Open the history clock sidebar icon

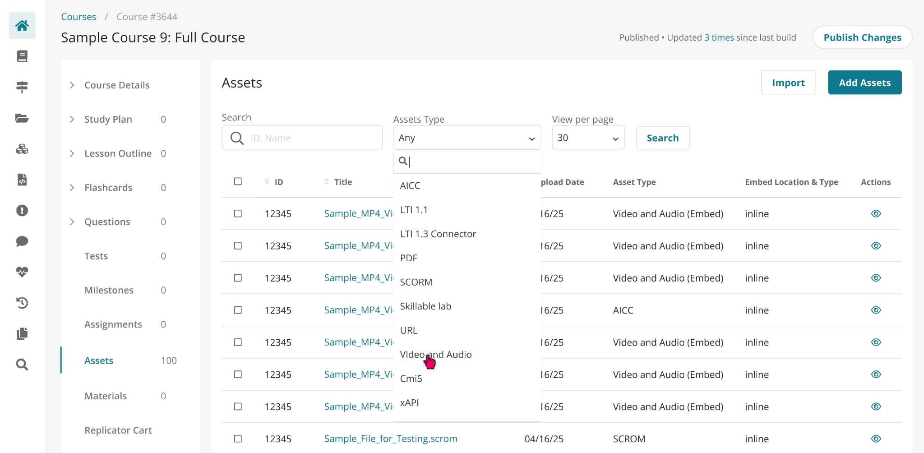(22, 303)
